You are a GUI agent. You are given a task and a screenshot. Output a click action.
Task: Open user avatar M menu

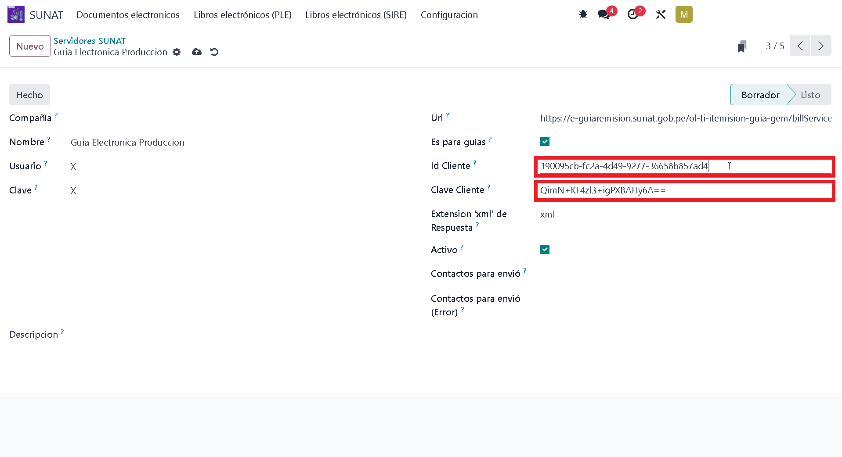click(684, 14)
